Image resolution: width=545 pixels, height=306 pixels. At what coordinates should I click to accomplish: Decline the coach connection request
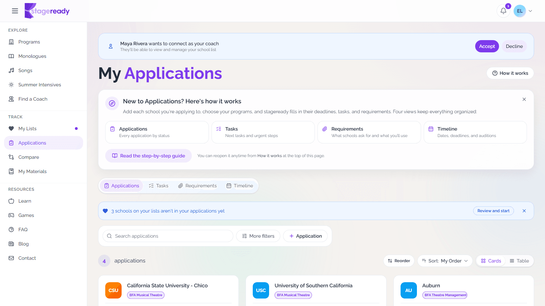[514, 46]
